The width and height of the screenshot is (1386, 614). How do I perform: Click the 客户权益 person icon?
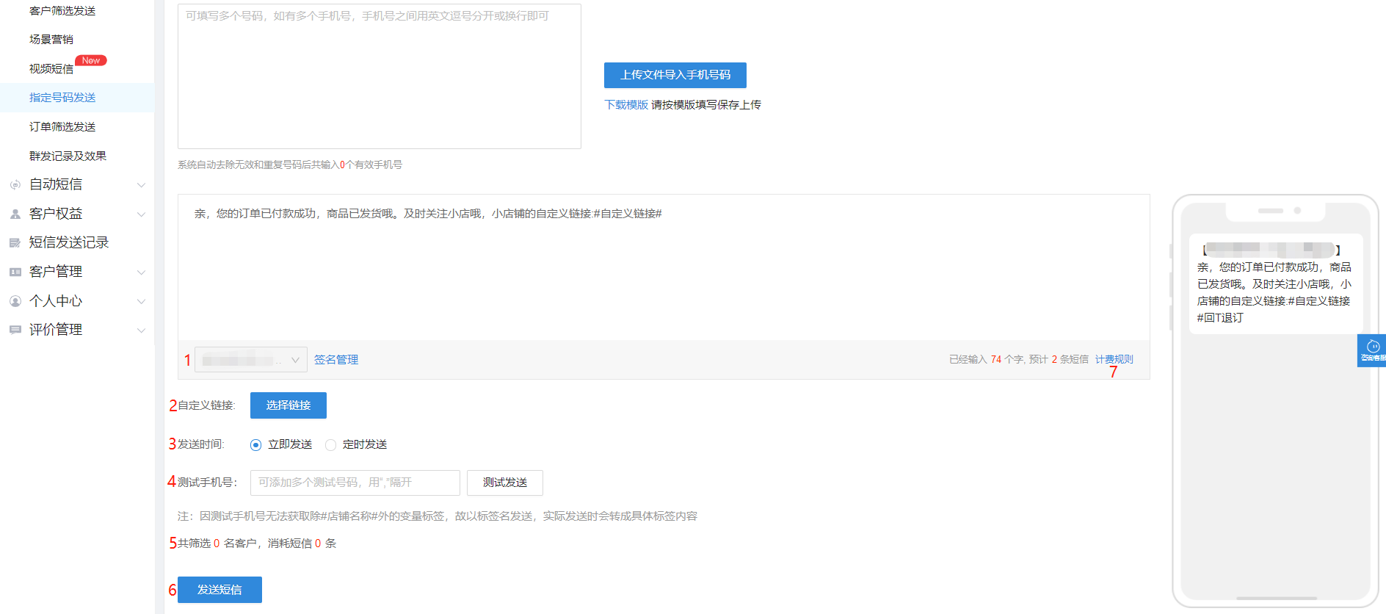(15, 214)
